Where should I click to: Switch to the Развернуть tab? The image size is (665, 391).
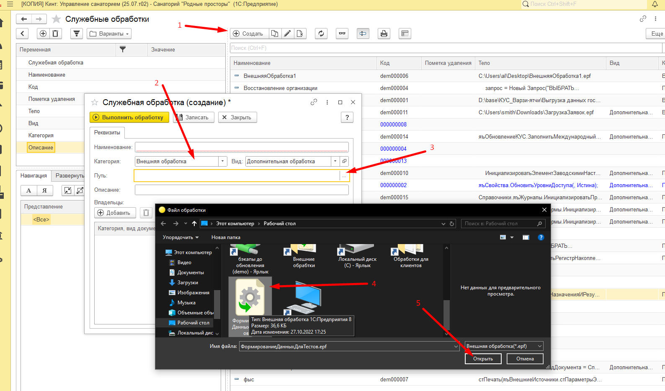(x=70, y=176)
